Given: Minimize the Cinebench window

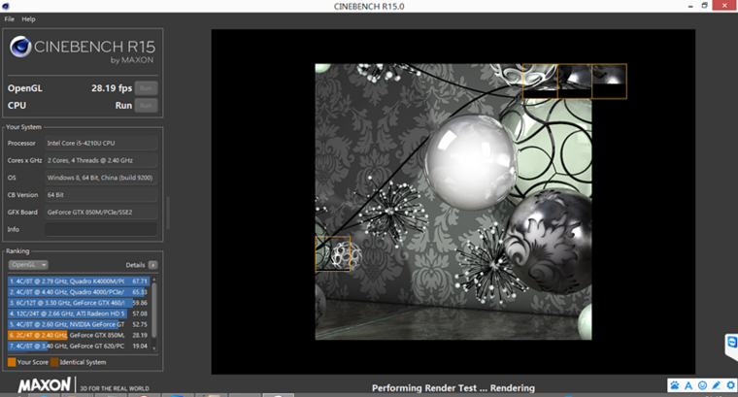Looking at the screenshot, I should [690, 6].
